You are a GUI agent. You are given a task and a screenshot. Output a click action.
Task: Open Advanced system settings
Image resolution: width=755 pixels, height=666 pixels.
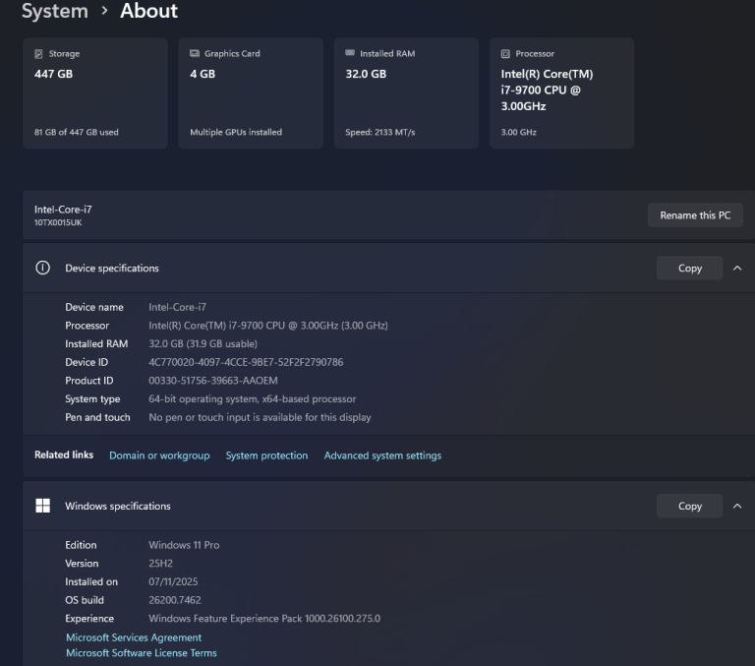(x=382, y=455)
